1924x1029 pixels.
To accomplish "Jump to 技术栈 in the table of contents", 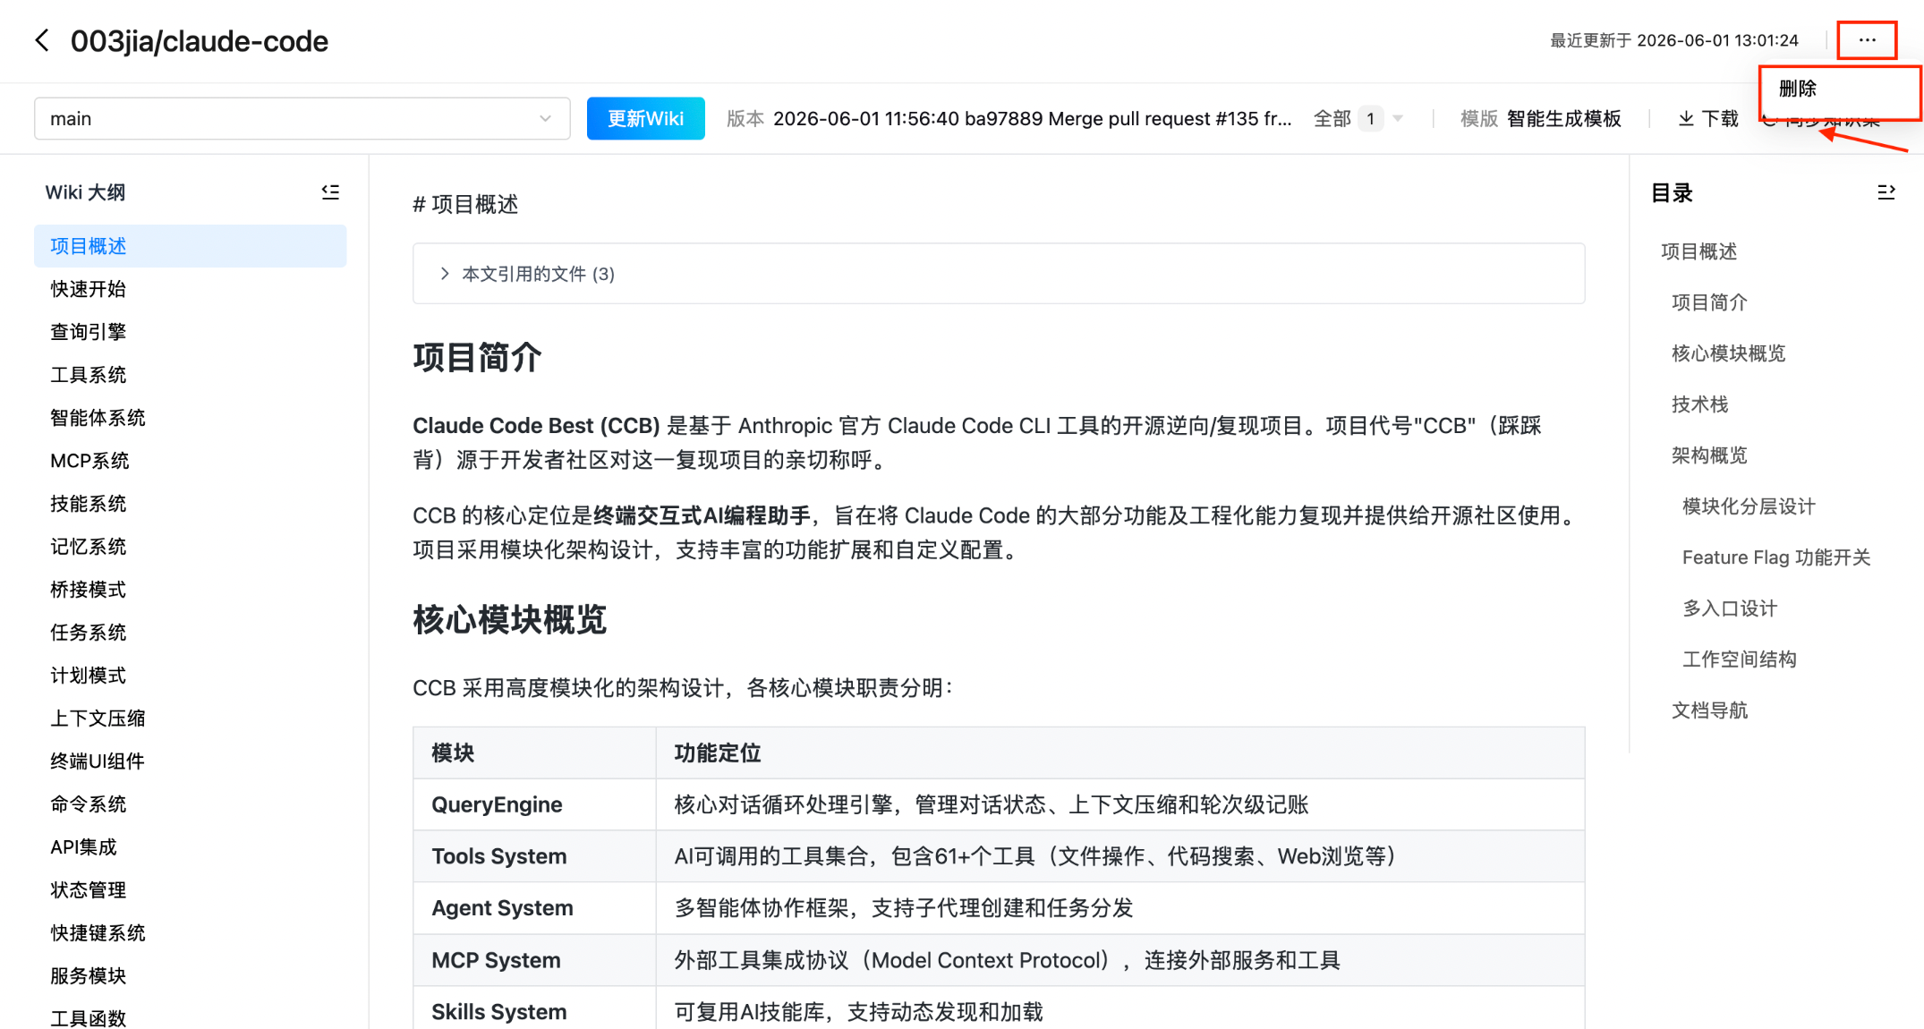I will (1699, 404).
